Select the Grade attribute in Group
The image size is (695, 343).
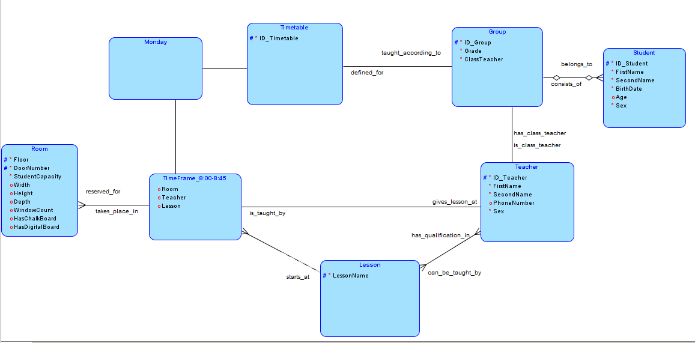point(473,51)
